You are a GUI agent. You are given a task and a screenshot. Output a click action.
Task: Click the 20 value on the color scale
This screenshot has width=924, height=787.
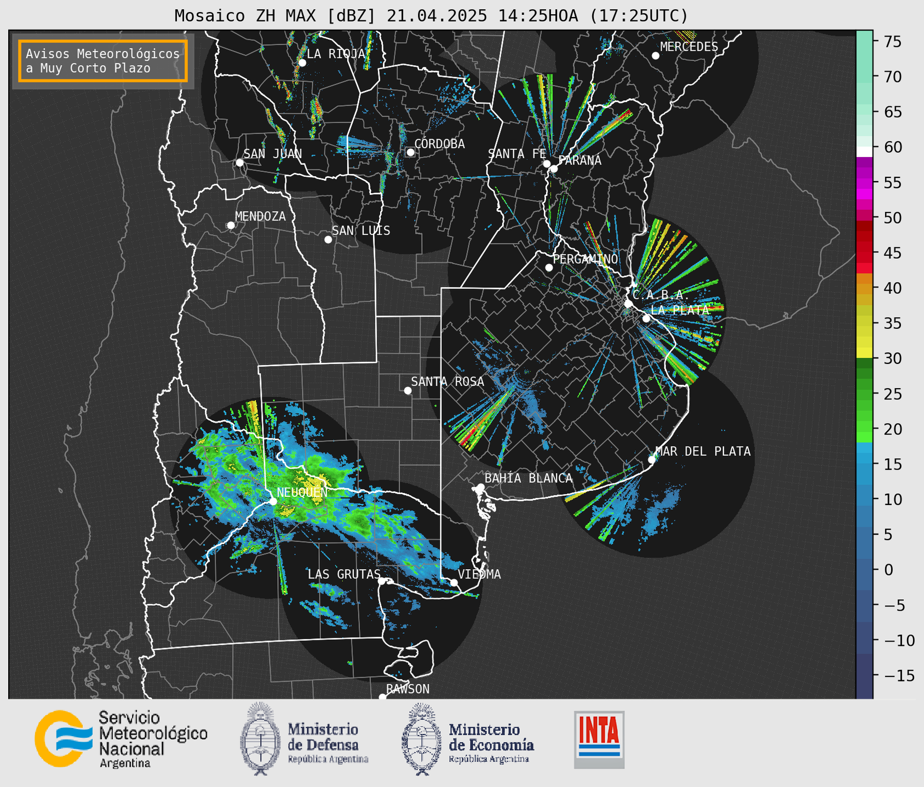tap(893, 429)
